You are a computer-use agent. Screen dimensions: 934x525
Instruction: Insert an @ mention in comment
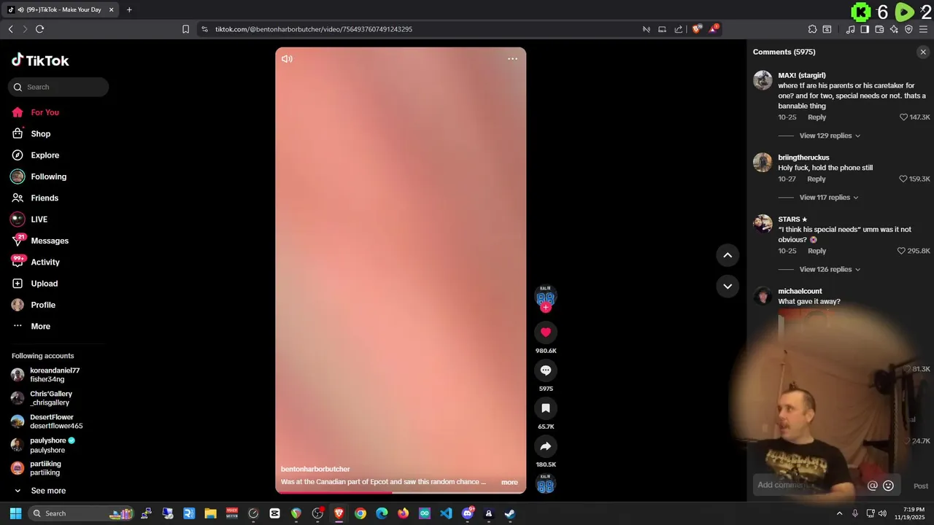pos(872,486)
